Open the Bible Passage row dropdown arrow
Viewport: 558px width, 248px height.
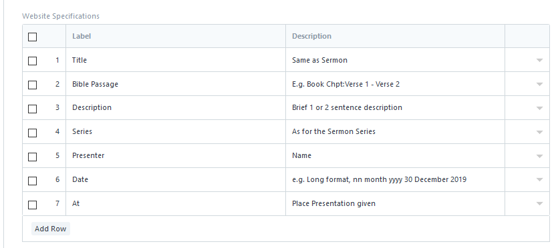pyautogui.click(x=539, y=85)
